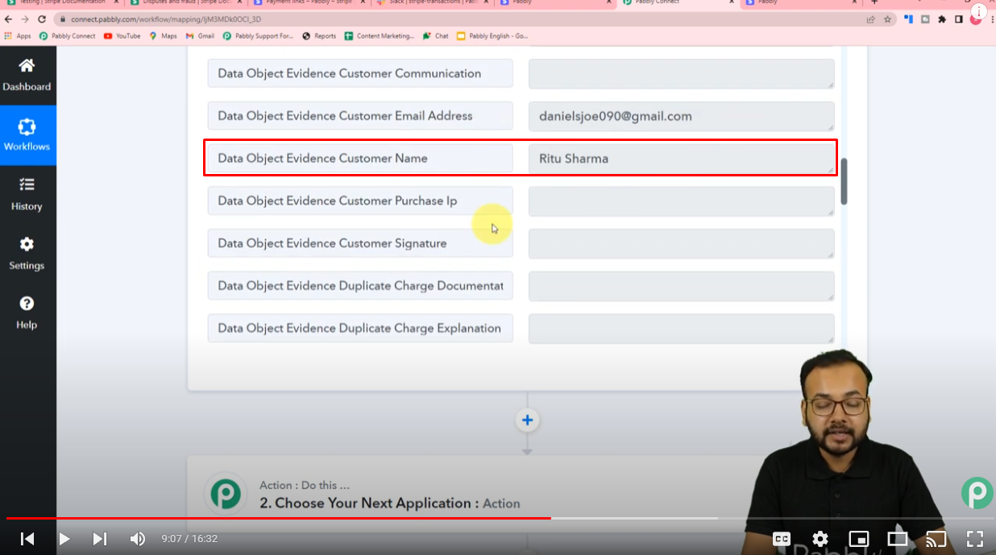Screen dimensions: 996x555
Task: Seek on the video progress bar
Action: pyautogui.click(x=498, y=518)
